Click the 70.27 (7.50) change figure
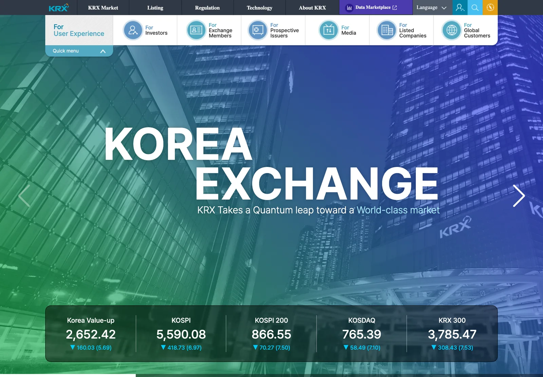Viewport: 543px width, 377px height. (x=271, y=347)
